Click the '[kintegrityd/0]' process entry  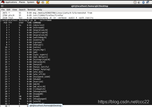pyautogui.click(x=41, y=60)
